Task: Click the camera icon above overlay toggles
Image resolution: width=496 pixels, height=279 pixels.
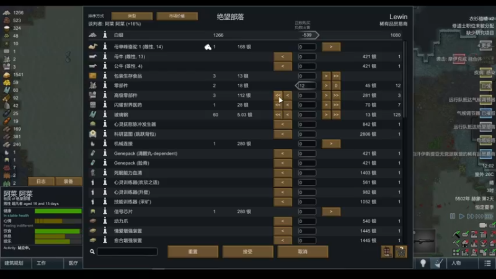Action: [483, 225]
